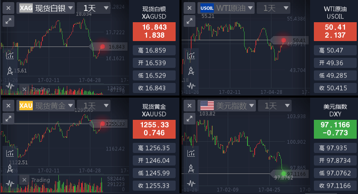Click drawing compass tool on DXY chart
The width and height of the screenshot is (358, 194).
pyautogui.click(x=191, y=168)
